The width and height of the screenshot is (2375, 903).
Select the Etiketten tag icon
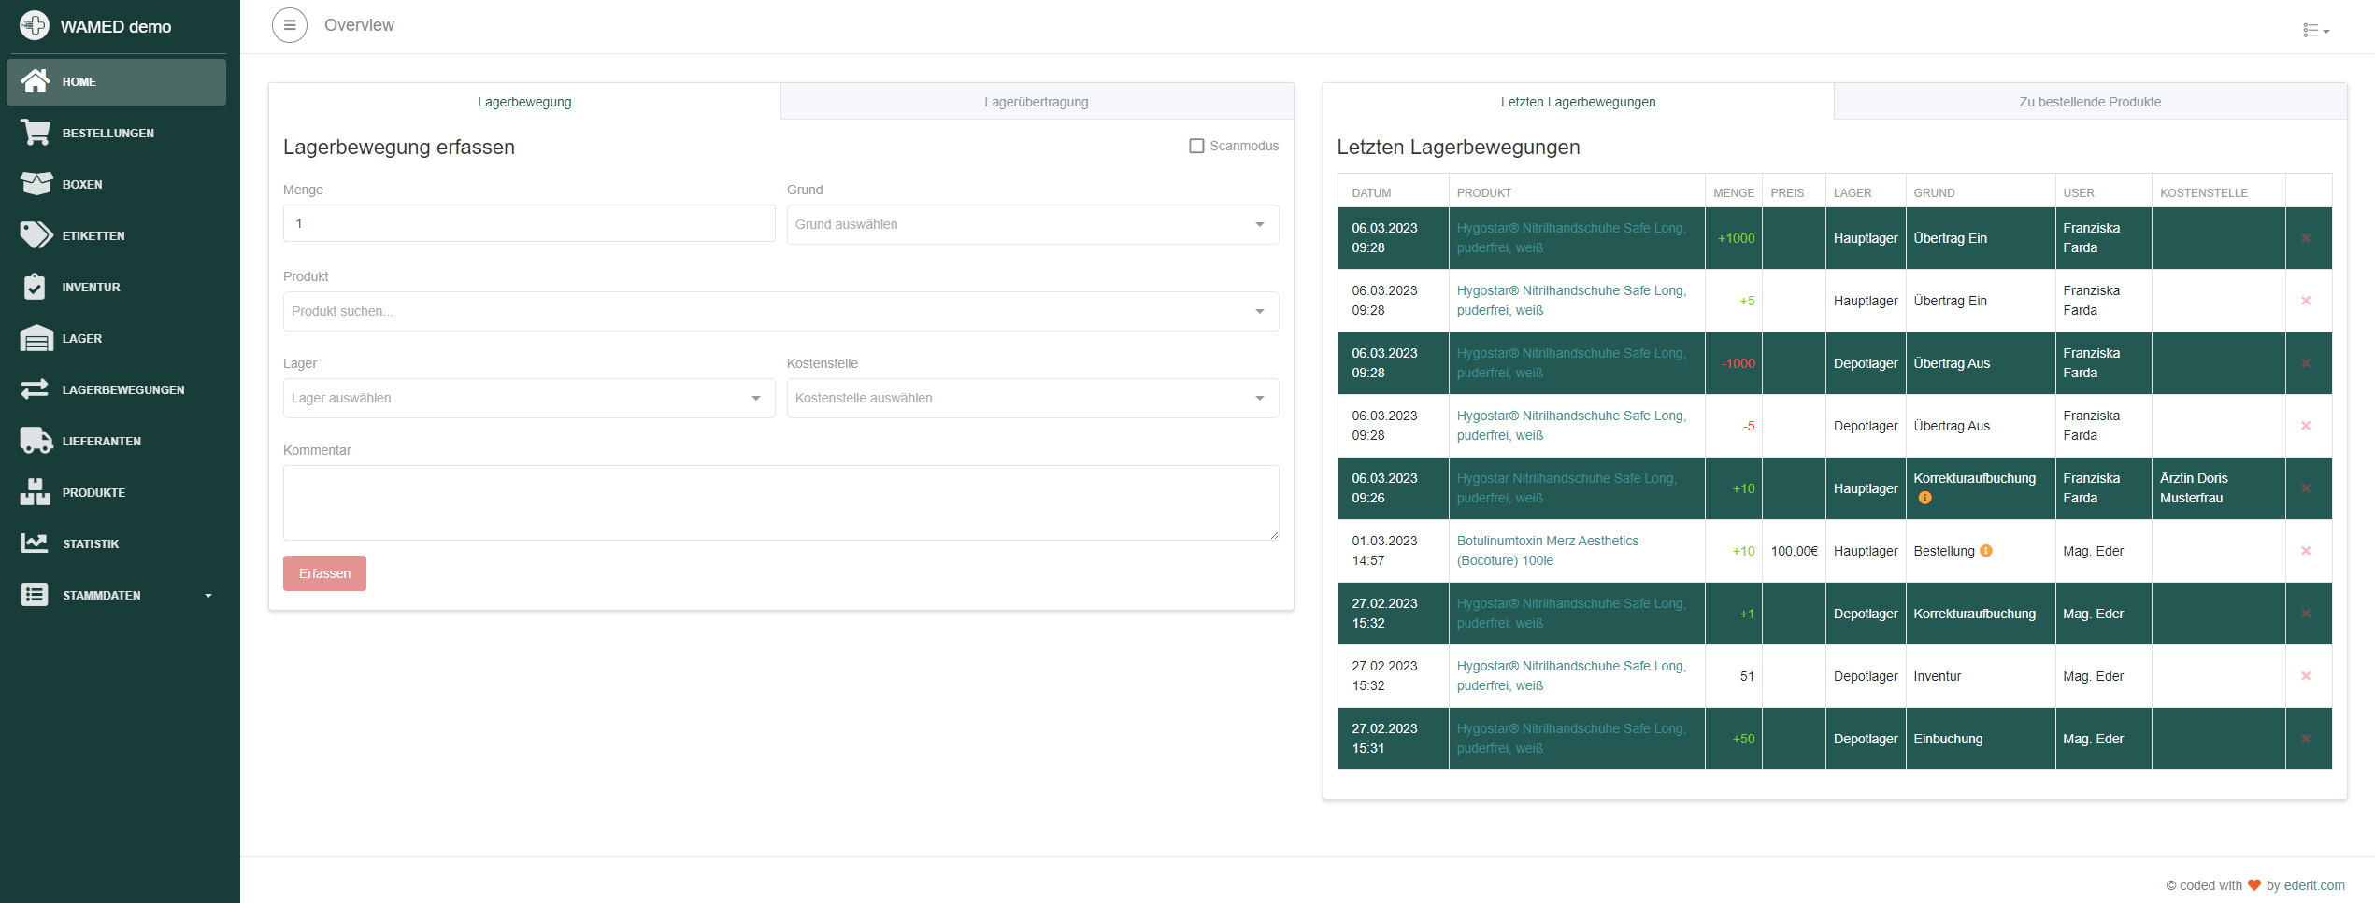(36, 235)
